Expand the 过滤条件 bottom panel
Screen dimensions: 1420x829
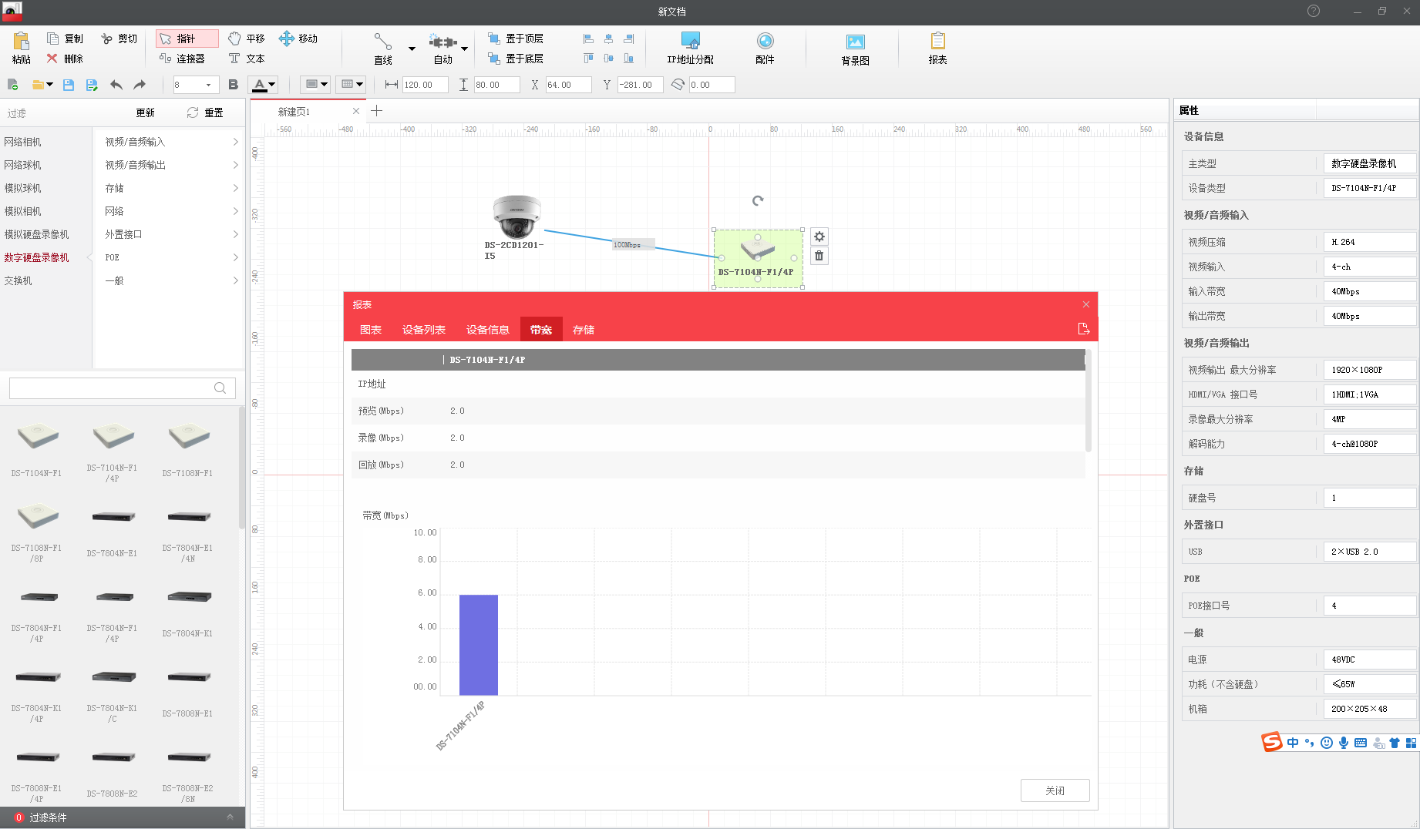123,817
